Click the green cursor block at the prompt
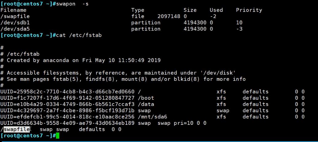The width and height of the screenshot is (318, 142). (58, 136)
